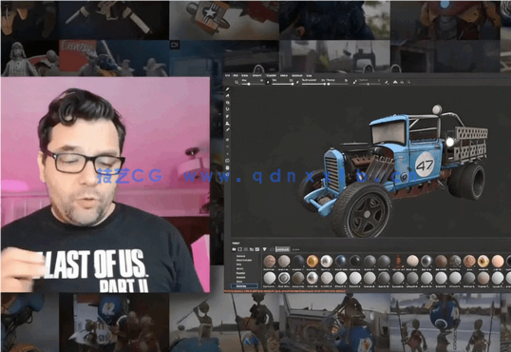Select the Material Picker eyedropper tool
This screenshot has width=511, height=352.
pos(227,130)
